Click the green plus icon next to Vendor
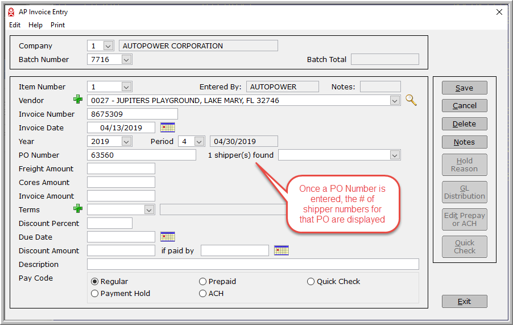The height and width of the screenshot is (325, 513). (78, 100)
